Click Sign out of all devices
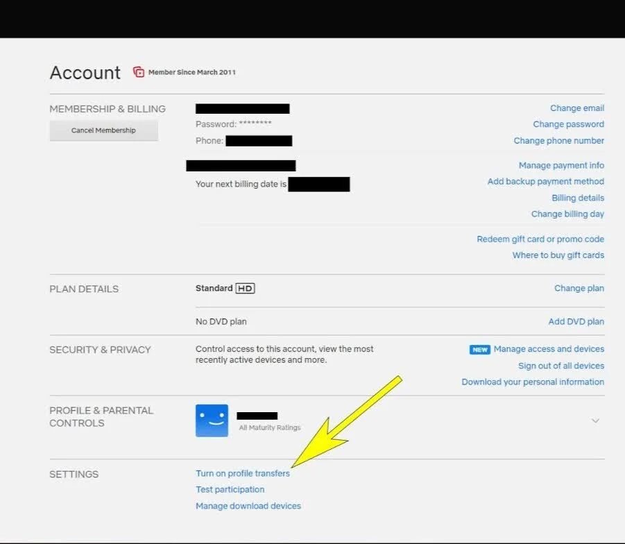Viewport: 625px width, 544px height. pyautogui.click(x=560, y=366)
